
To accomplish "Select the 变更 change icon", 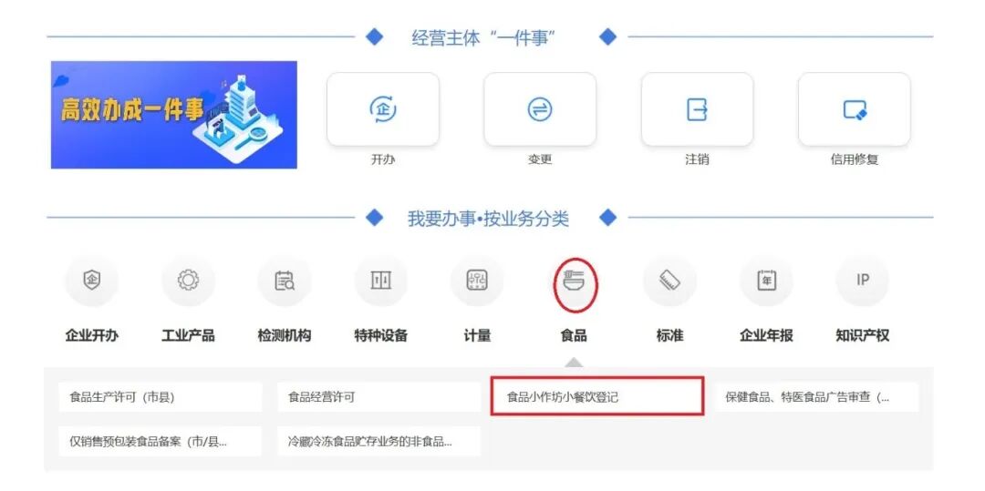I will pyautogui.click(x=540, y=109).
